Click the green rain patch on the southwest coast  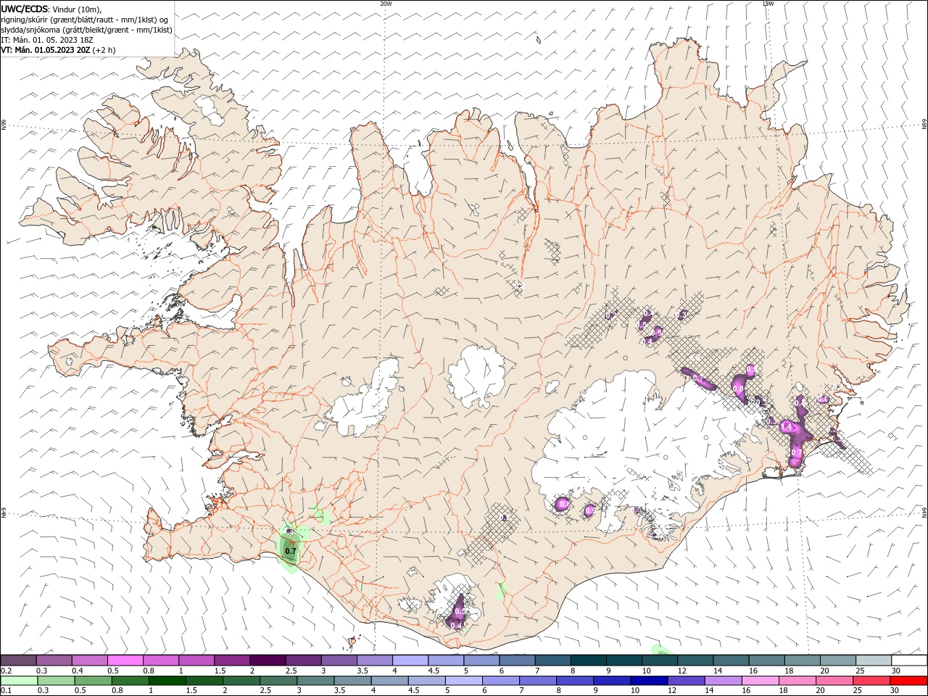coord(290,548)
